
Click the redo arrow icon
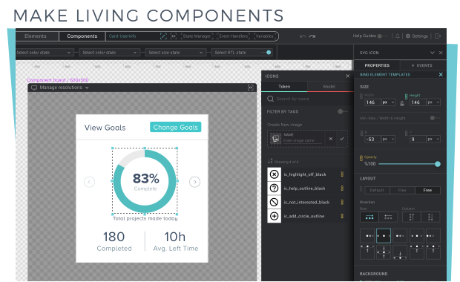point(312,36)
